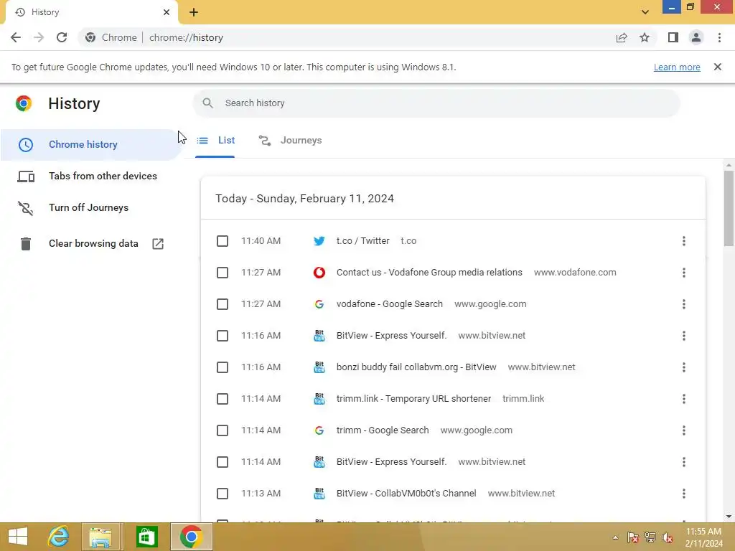Reload the history page
Image resolution: width=735 pixels, height=551 pixels.
(62, 37)
